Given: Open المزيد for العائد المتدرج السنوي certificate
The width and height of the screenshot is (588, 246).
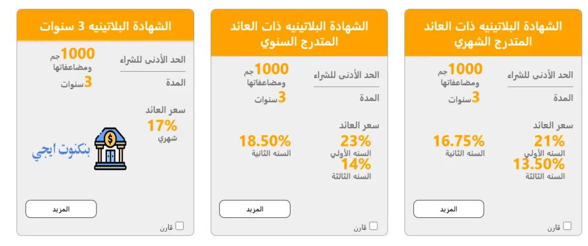Looking at the screenshot, I should pyautogui.click(x=254, y=209).
